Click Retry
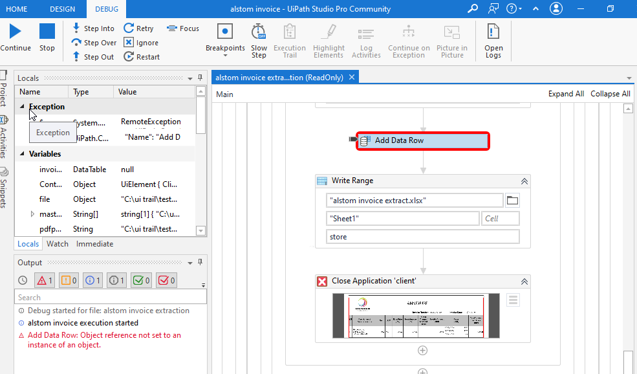Image resolution: width=637 pixels, height=374 pixels. [x=139, y=28]
